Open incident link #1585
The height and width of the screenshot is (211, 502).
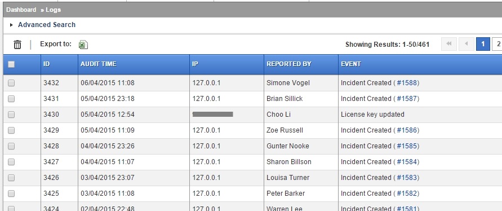pyautogui.click(x=407, y=146)
